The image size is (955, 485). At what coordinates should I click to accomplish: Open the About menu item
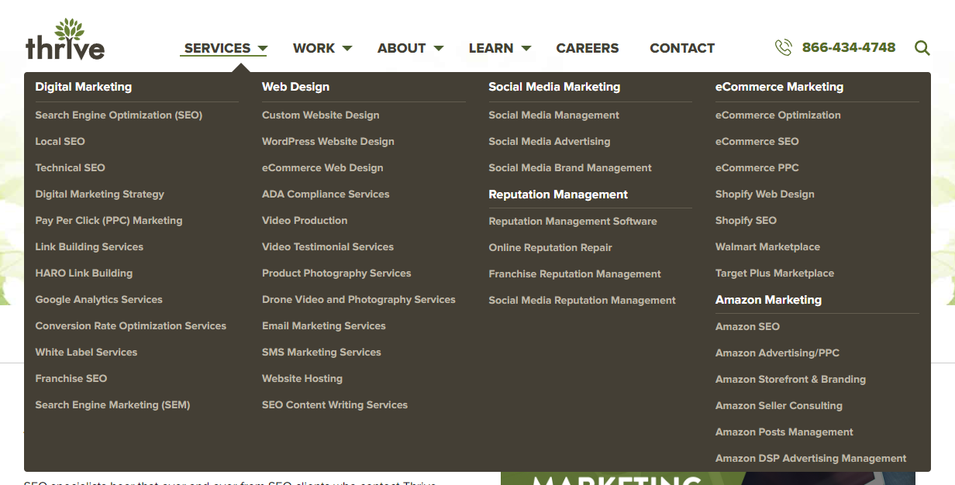(402, 48)
